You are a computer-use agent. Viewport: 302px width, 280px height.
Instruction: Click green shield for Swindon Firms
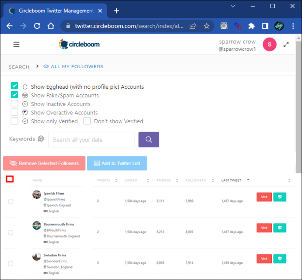280,259
